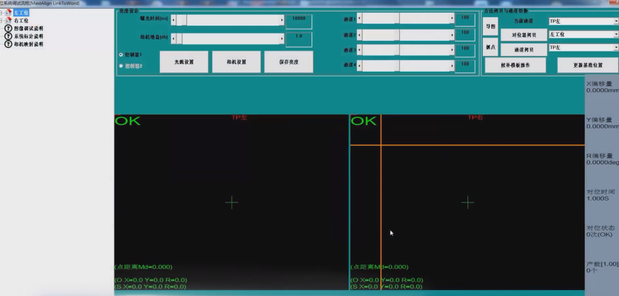619x296 pixels.
Task: Select the 控制器1 radio button
Action: [121, 55]
